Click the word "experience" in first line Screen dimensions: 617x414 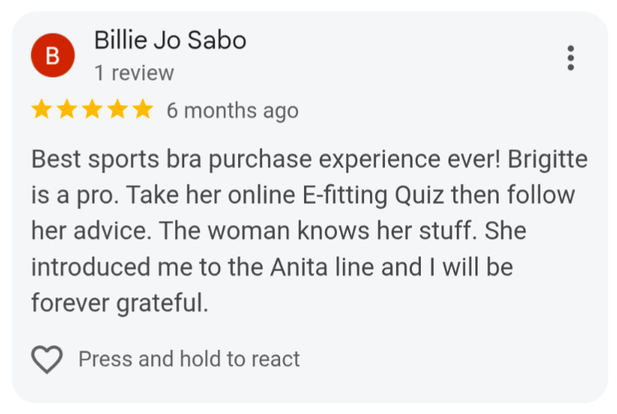pyautogui.click(x=380, y=160)
